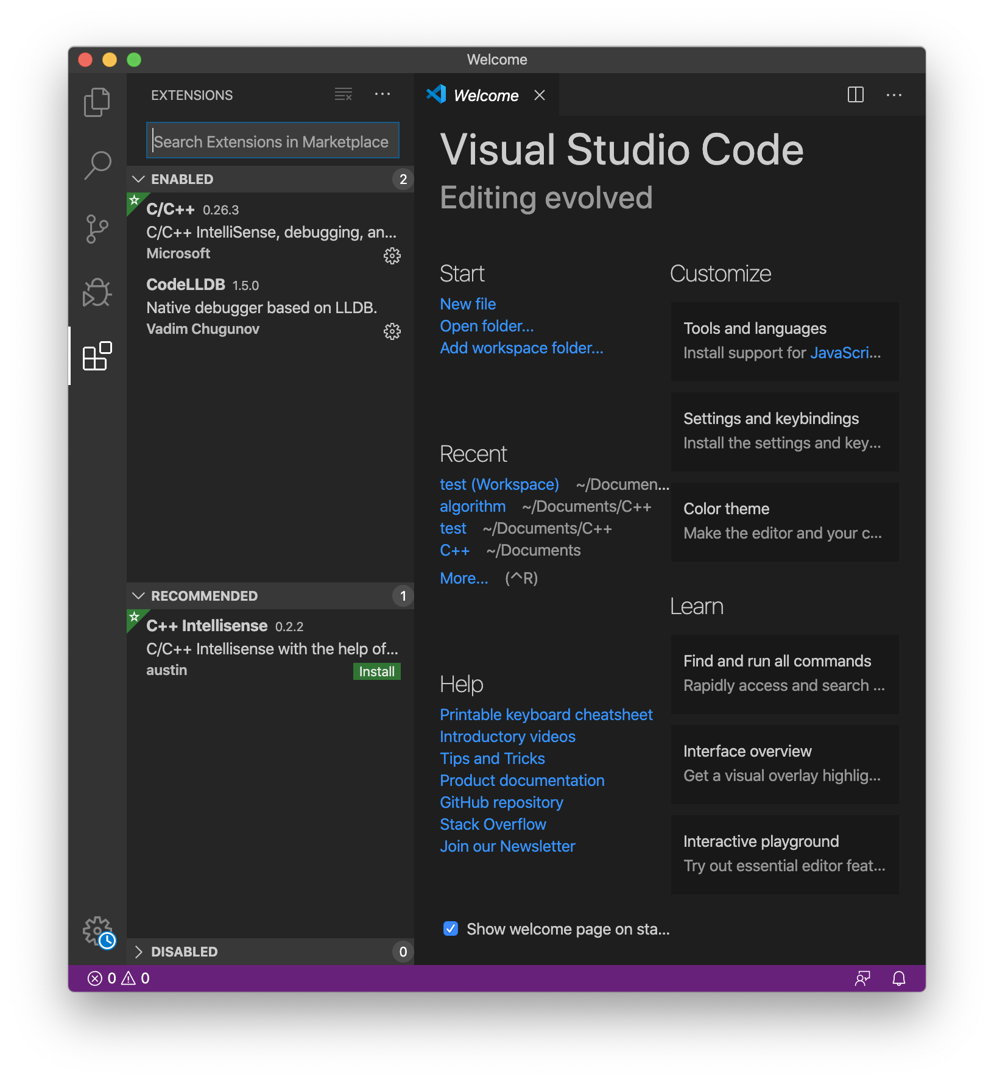This screenshot has height=1082, width=994.
Task: Select the Extensions view icon
Action: (x=97, y=356)
